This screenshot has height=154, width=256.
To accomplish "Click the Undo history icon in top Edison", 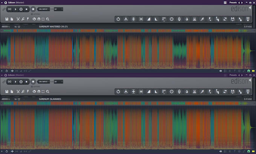I will 118,19.
